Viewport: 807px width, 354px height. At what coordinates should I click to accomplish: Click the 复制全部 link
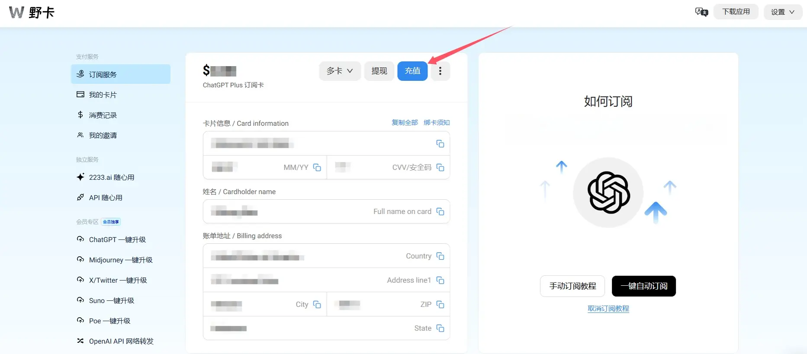click(x=405, y=123)
